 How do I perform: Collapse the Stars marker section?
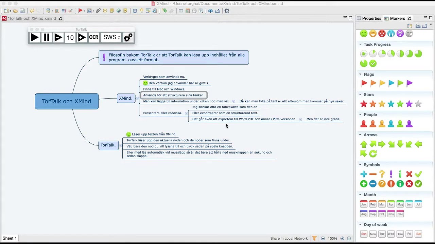[360, 95]
